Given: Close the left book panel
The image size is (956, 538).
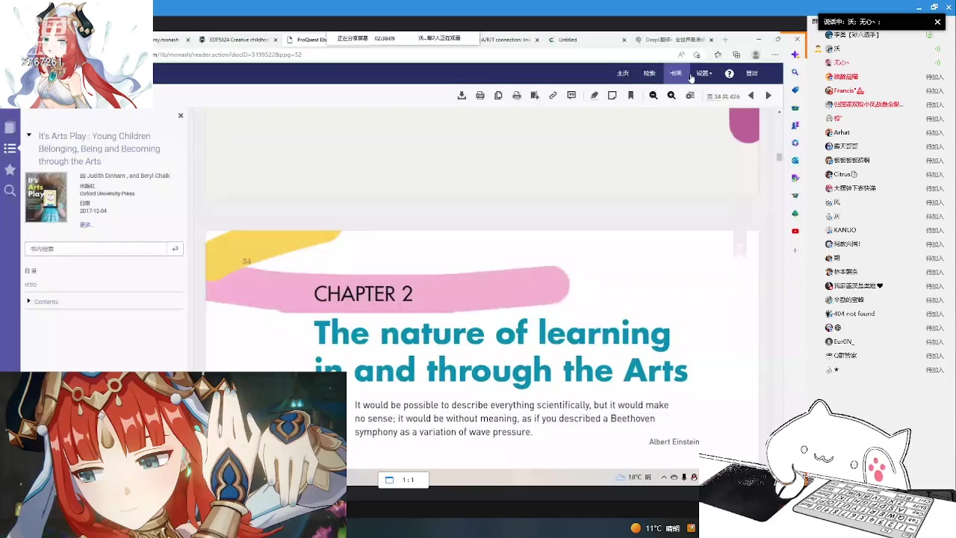Looking at the screenshot, I should coord(180,116).
